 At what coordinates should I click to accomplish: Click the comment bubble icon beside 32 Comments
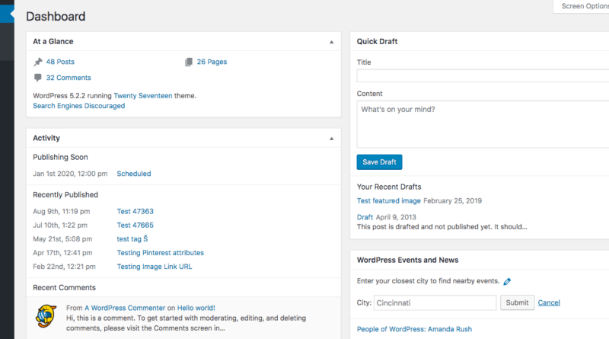38,78
